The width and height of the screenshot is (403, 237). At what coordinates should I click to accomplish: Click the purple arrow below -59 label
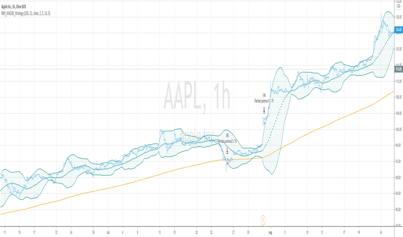(264, 109)
